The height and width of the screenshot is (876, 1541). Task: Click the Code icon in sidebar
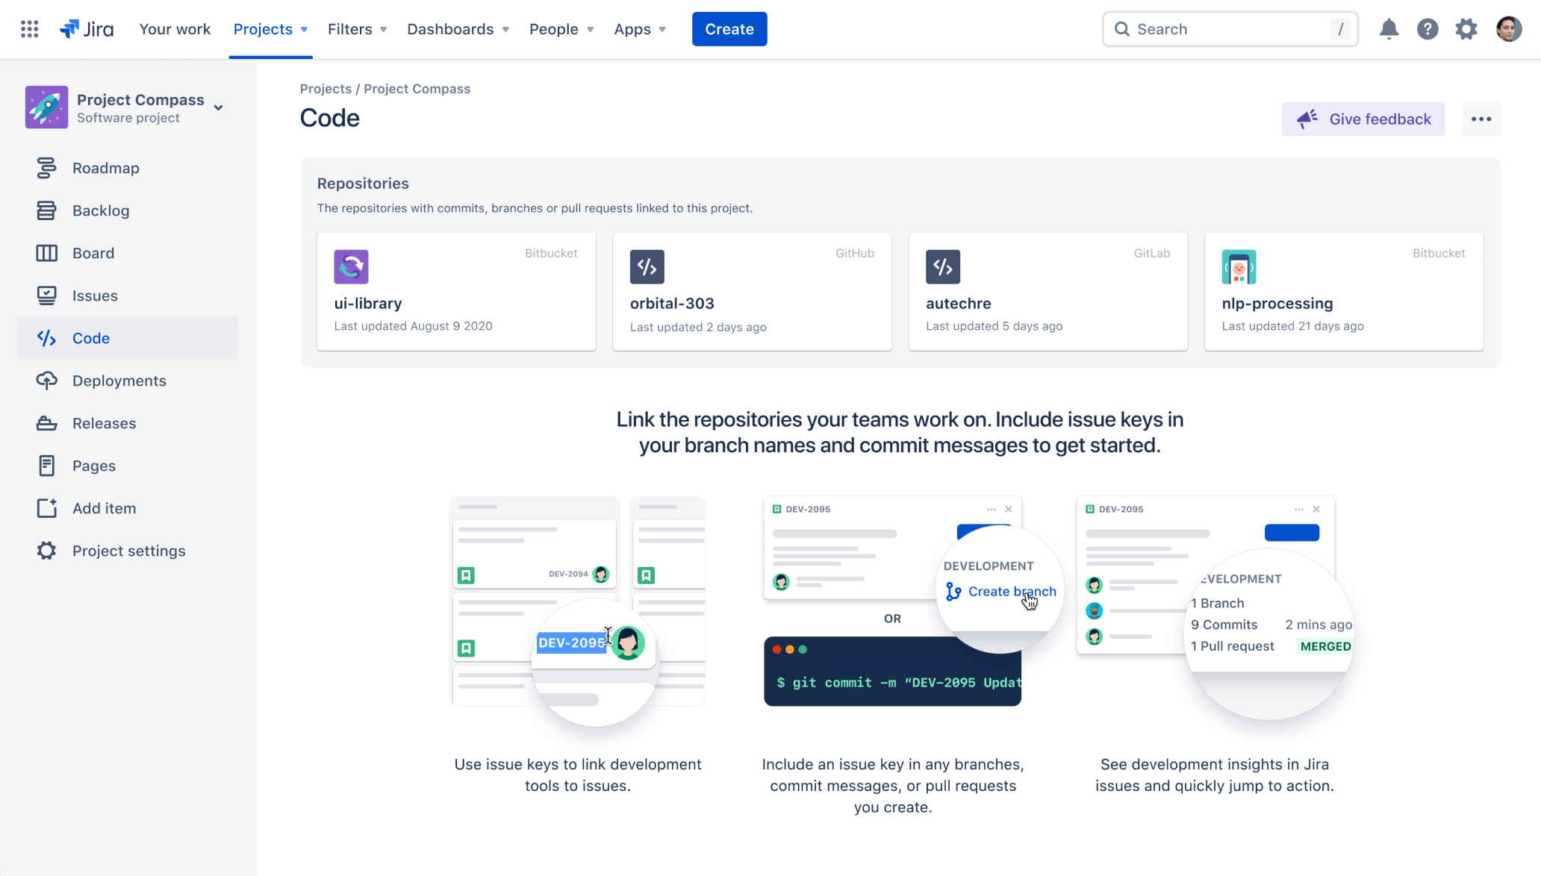[45, 337]
